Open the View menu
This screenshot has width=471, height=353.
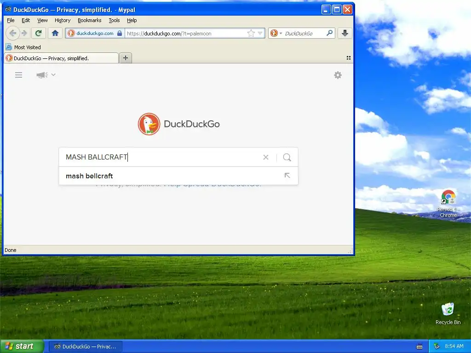(x=42, y=20)
